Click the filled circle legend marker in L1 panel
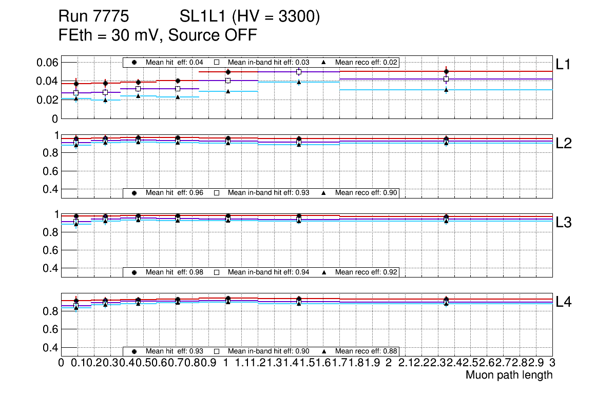 point(135,62)
